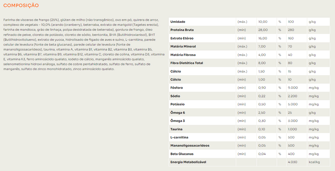Click the Proteína Bruta row label
The height and width of the screenshot is (171, 335).
(182, 30)
